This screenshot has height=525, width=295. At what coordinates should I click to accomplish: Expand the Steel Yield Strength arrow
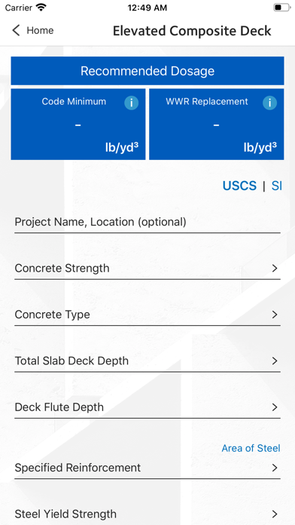click(x=275, y=514)
